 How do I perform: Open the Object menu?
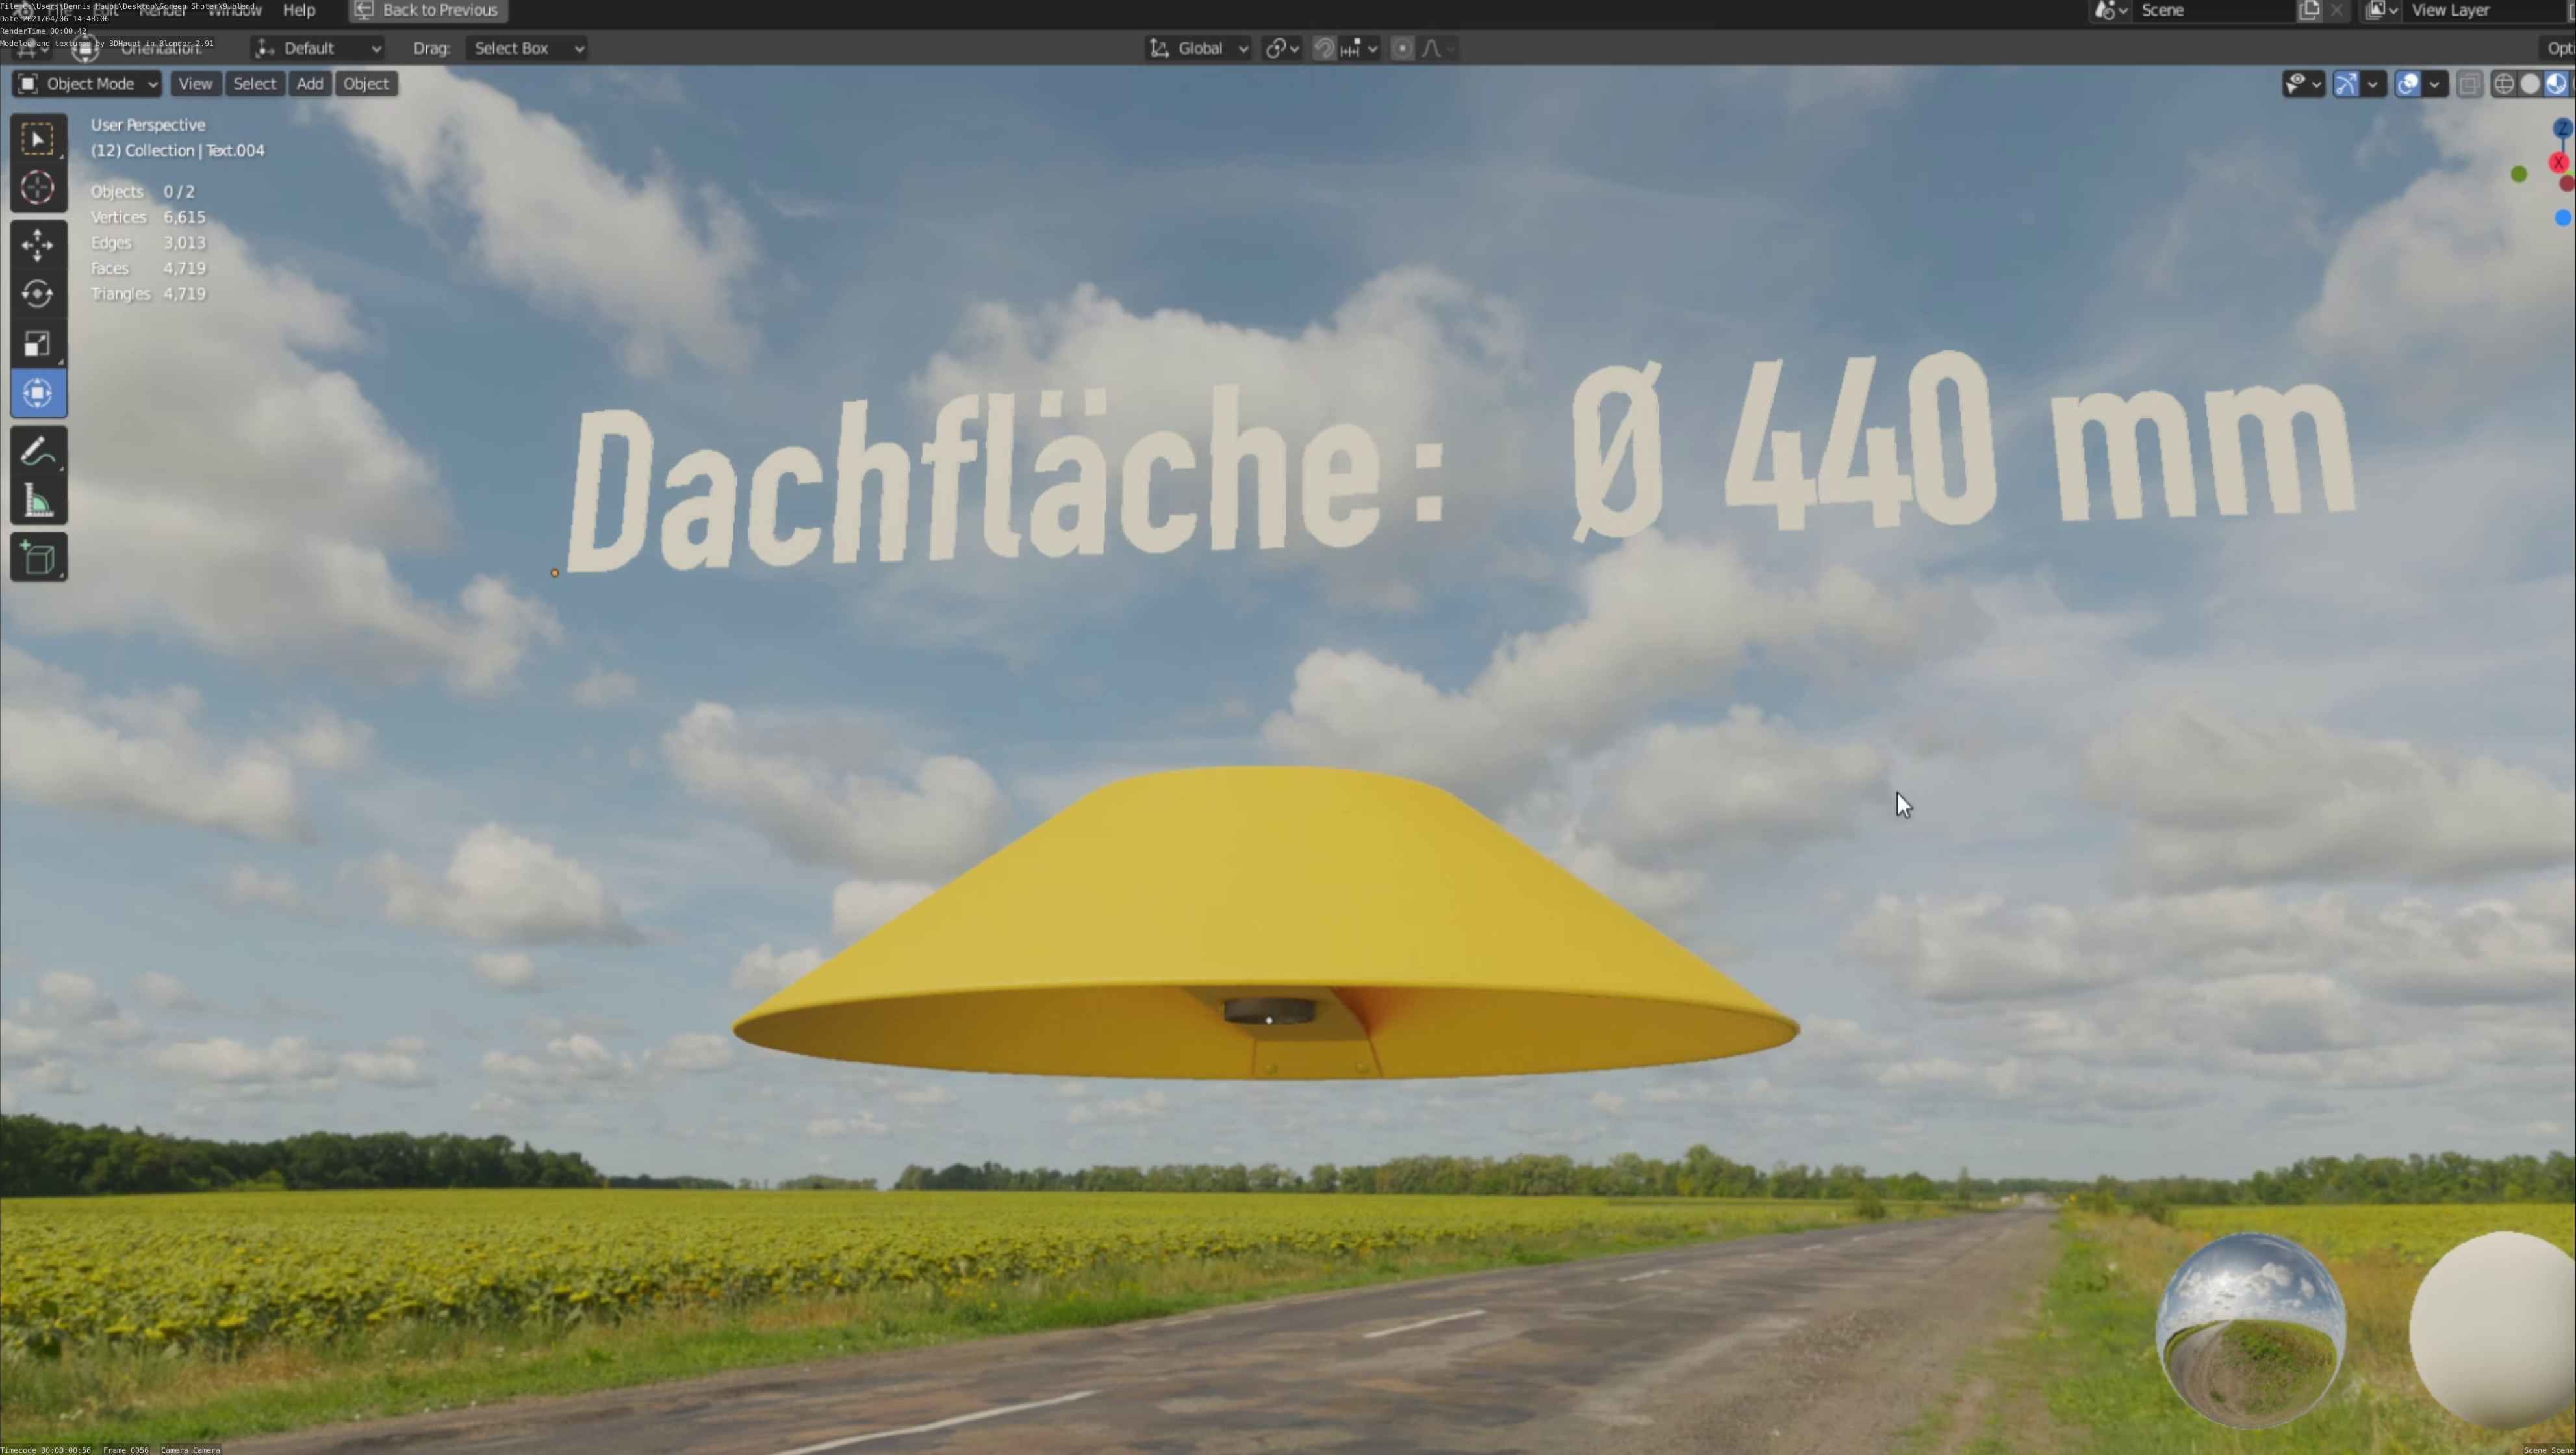[366, 84]
